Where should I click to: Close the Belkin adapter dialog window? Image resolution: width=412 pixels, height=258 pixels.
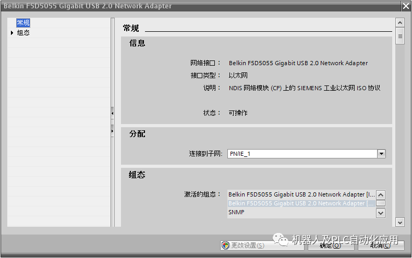click(406, 6)
